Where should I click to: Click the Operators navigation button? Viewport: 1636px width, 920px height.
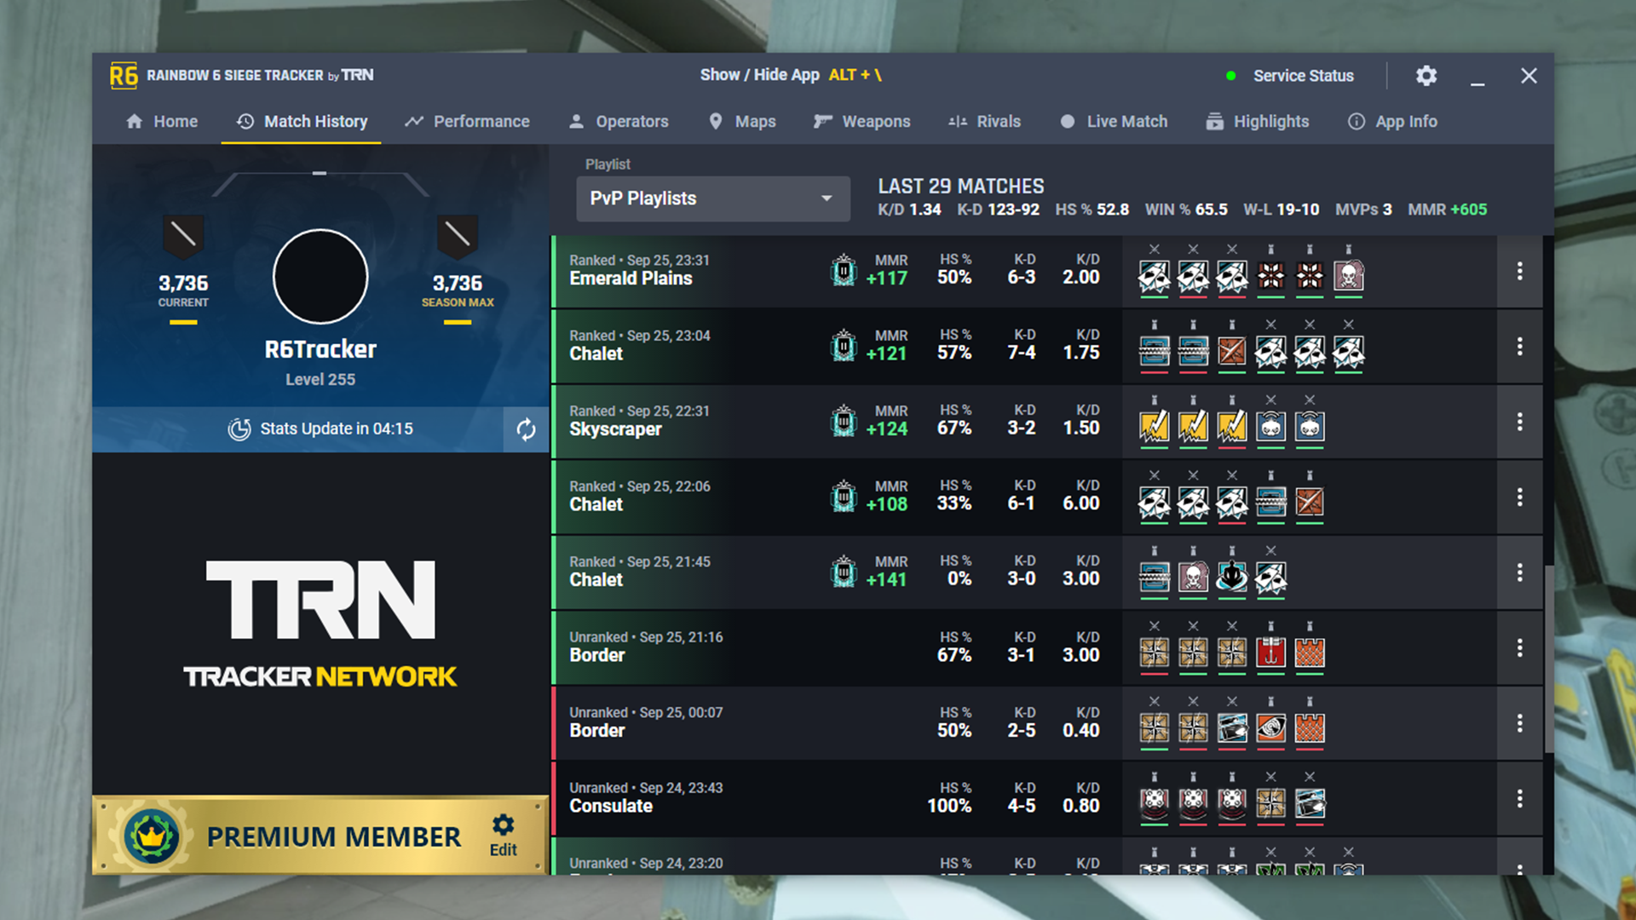(621, 121)
